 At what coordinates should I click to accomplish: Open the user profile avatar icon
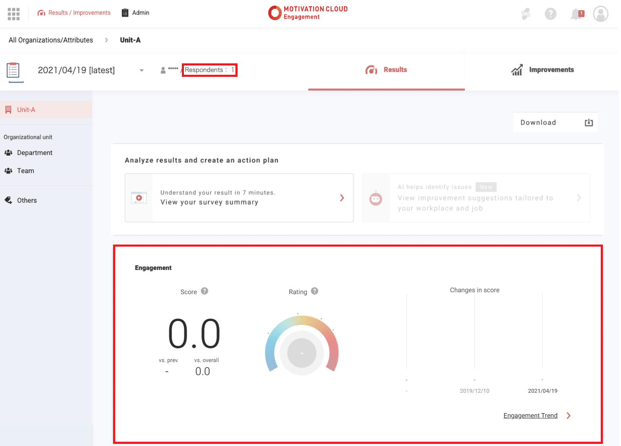tap(600, 14)
